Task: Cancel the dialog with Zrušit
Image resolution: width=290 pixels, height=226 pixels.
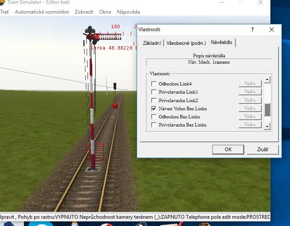Action: click(x=263, y=150)
